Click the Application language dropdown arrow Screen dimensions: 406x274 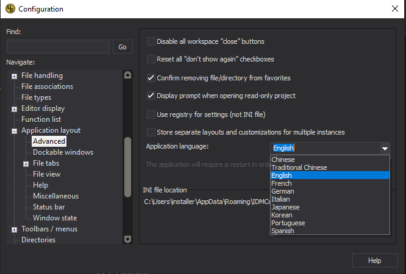pyautogui.click(x=385, y=149)
